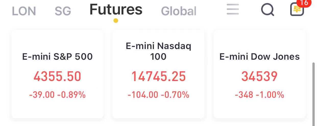Open the search magnifier icon
Screen dimensions: 317x126
(267, 10)
